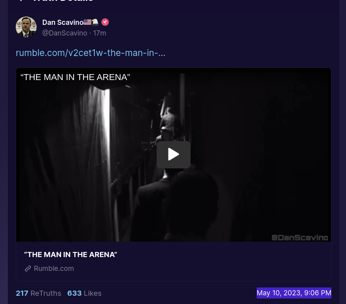Viewport: 346px width, 304px height.
Task: Click the highlighted May 10, 2023 date
Action: [294, 293]
